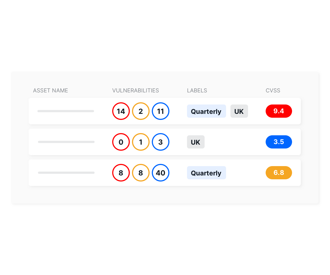The image size is (330, 275).
Task: Sort by the VULNERABILITIES column header
Action: (x=136, y=90)
